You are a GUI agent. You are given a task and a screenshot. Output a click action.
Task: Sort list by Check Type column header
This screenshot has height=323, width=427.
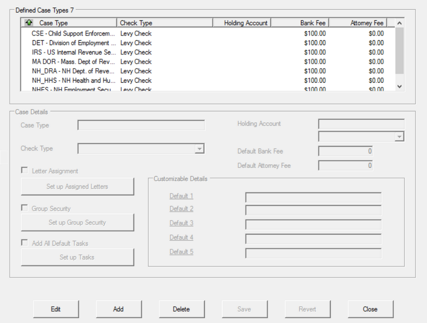165,23
